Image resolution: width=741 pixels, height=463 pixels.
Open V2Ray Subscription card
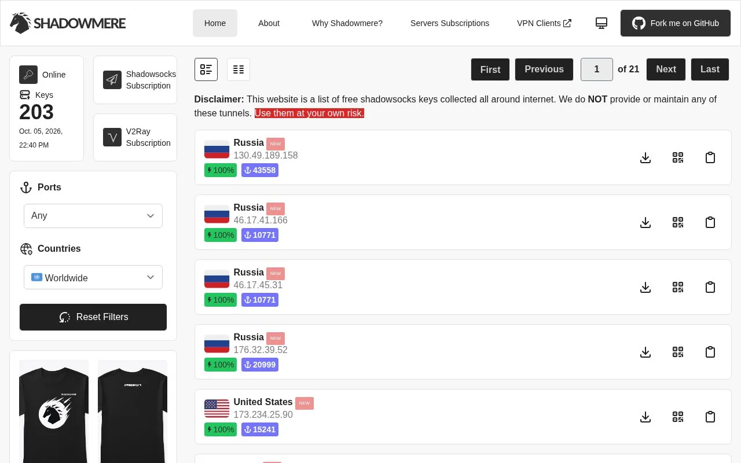[135, 137]
